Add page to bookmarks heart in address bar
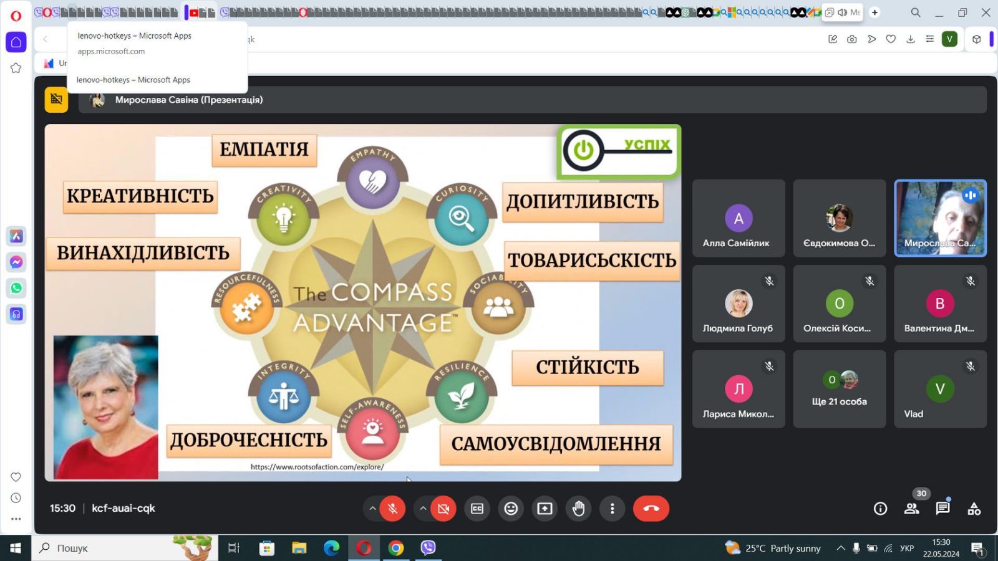Viewport: 998px width, 561px height. (891, 39)
